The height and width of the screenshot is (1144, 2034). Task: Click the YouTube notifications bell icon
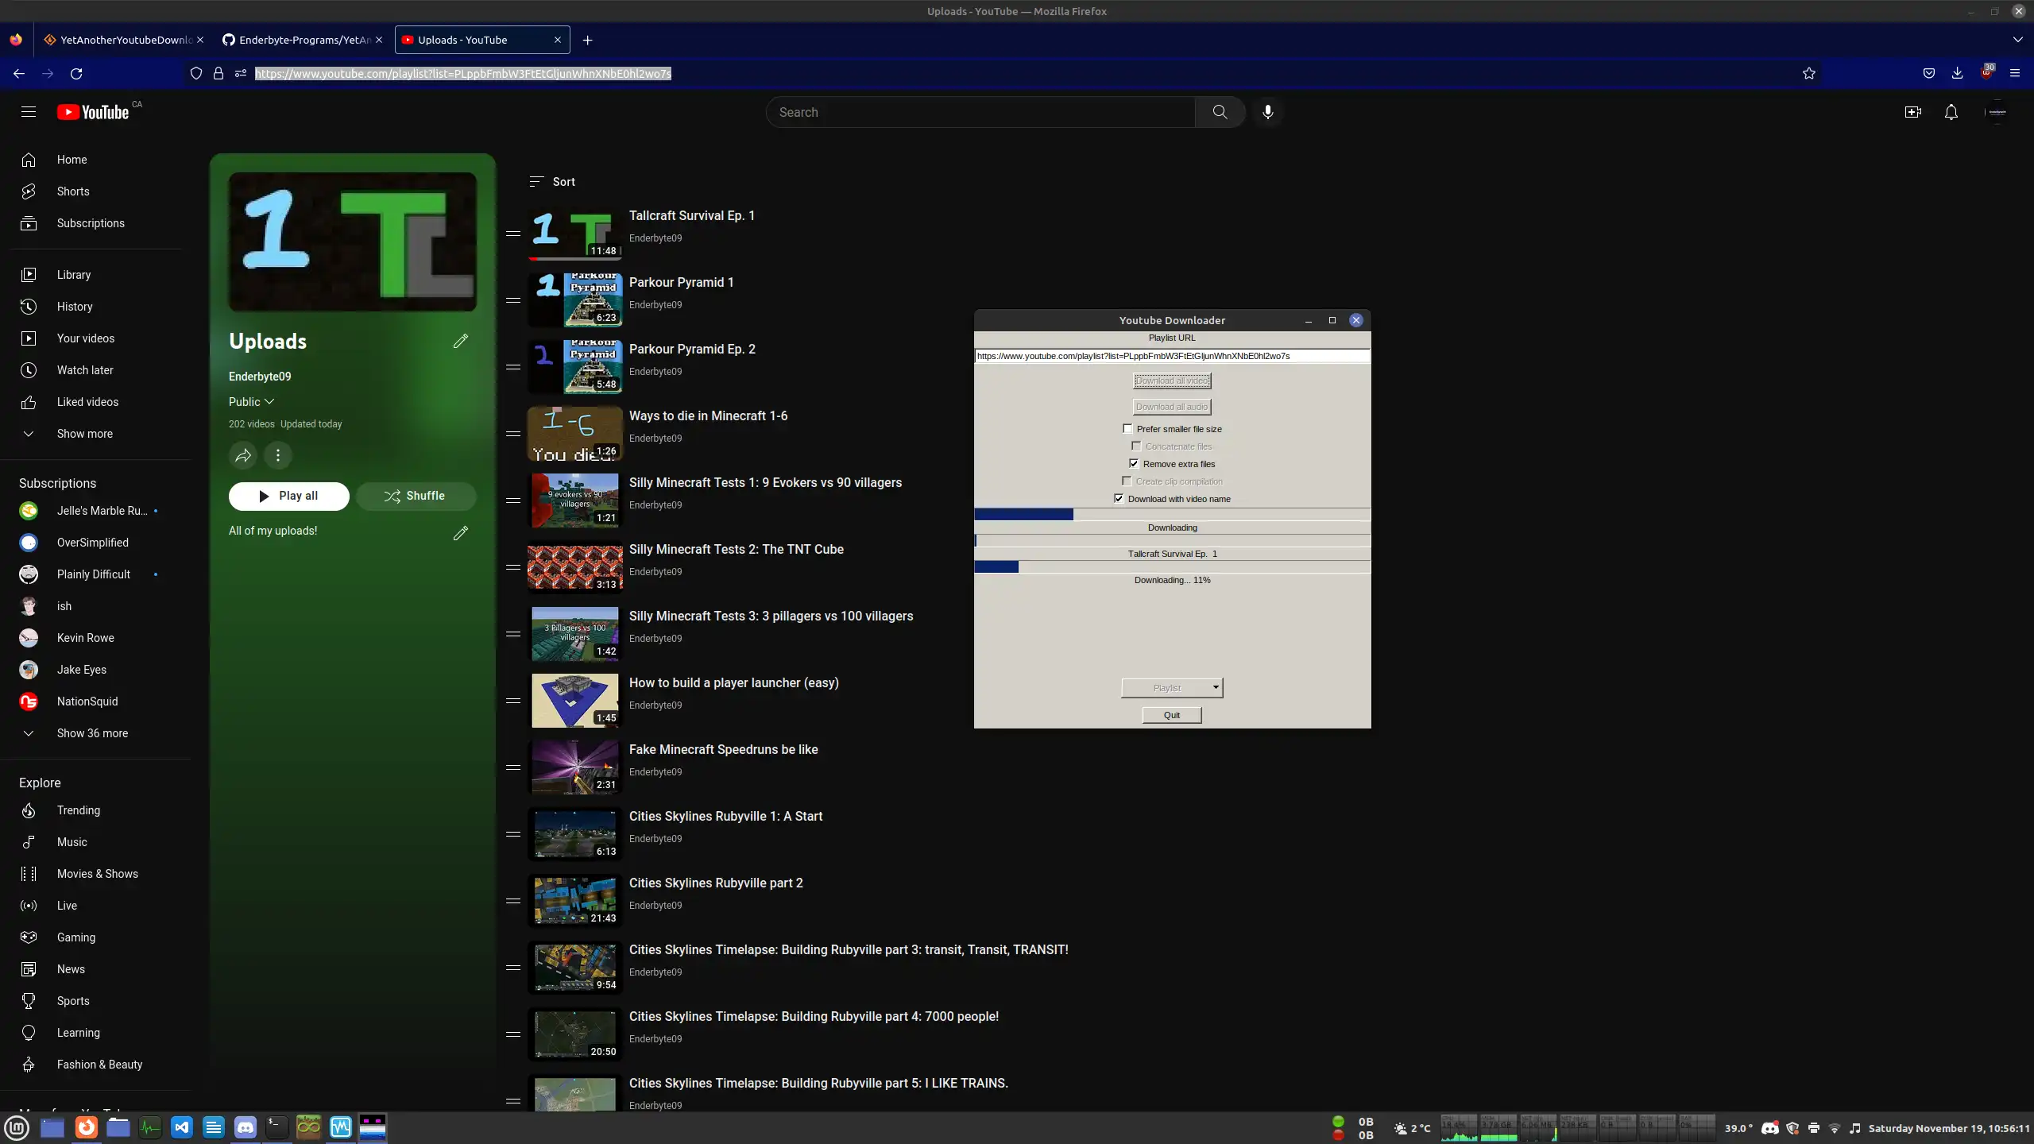click(x=1951, y=112)
